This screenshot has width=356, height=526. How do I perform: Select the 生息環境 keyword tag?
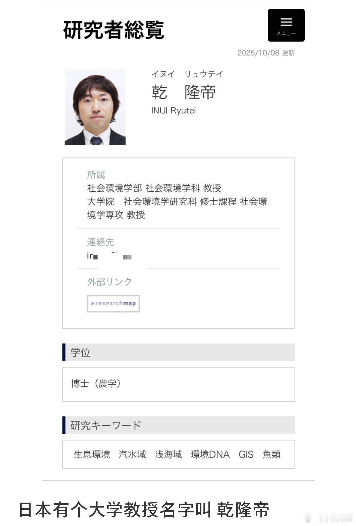tap(92, 455)
